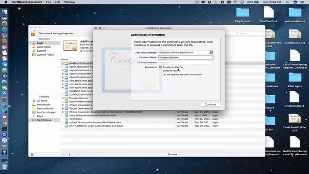Click the CA Email Address field
The height and width of the screenshot is (174, 309).
185,62
